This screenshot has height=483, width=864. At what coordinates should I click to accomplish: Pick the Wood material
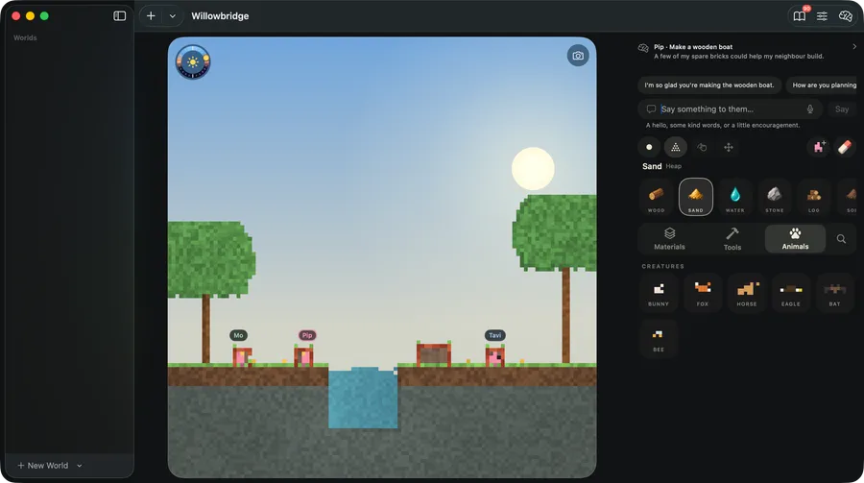tap(656, 197)
